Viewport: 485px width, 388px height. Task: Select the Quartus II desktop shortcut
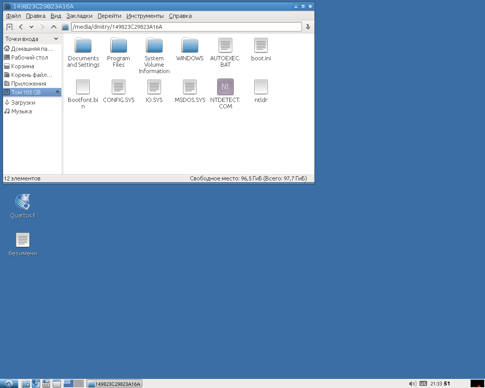click(23, 203)
